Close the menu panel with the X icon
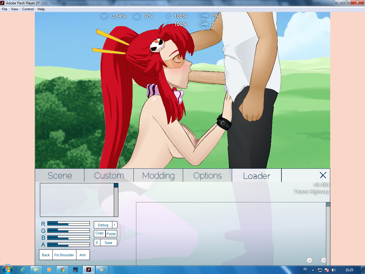 (323, 175)
